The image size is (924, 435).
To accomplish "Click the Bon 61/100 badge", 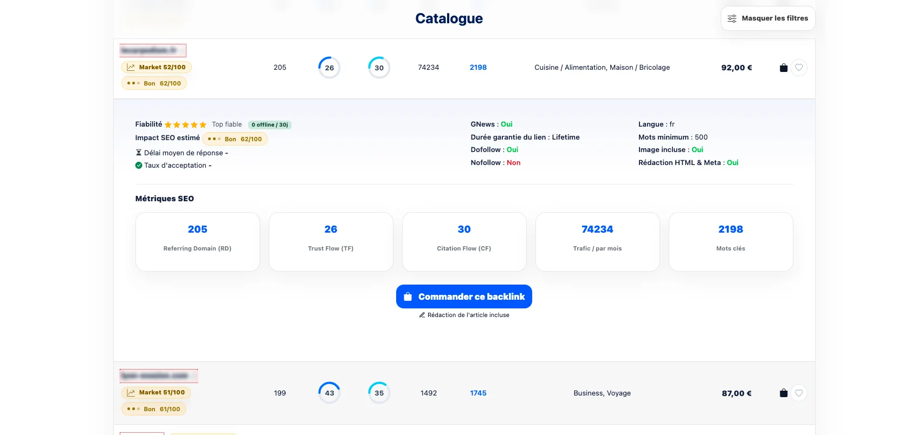I will 154,409.
